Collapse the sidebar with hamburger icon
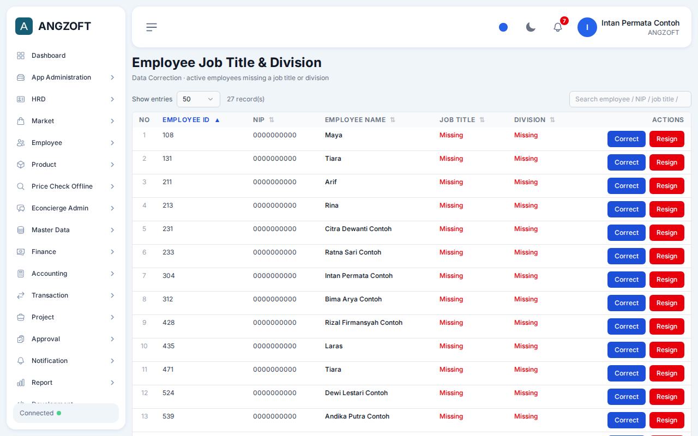 (x=152, y=27)
